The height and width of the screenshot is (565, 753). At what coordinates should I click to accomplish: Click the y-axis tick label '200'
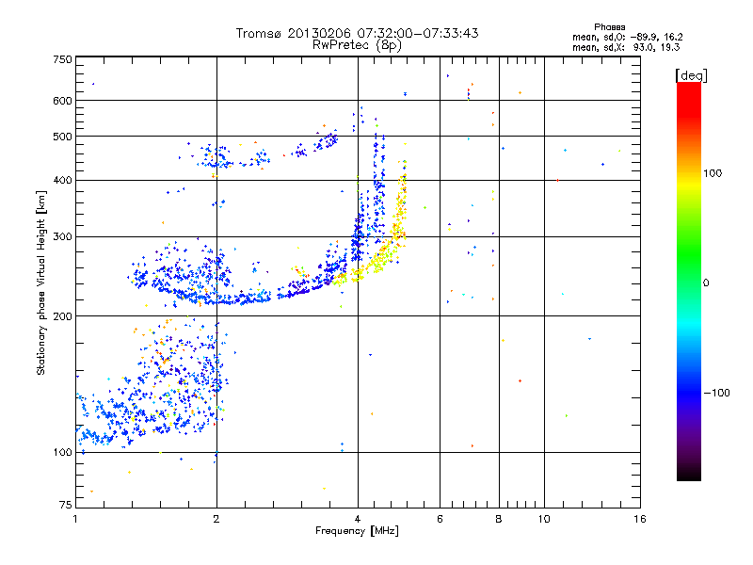(62, 316)
